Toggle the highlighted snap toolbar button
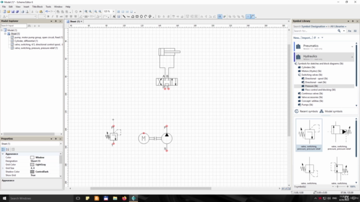Viewport: 360px width, 202px height. [x=220, y=16]
